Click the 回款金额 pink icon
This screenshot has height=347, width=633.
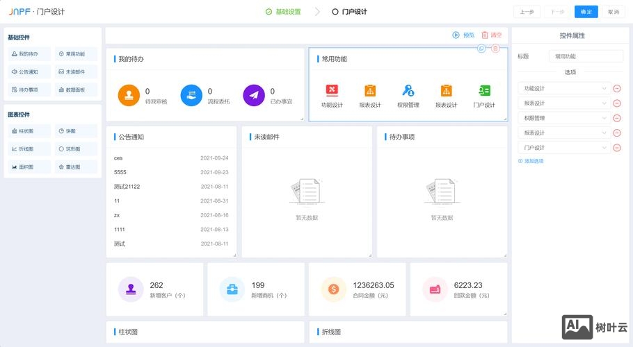(435, 289)
